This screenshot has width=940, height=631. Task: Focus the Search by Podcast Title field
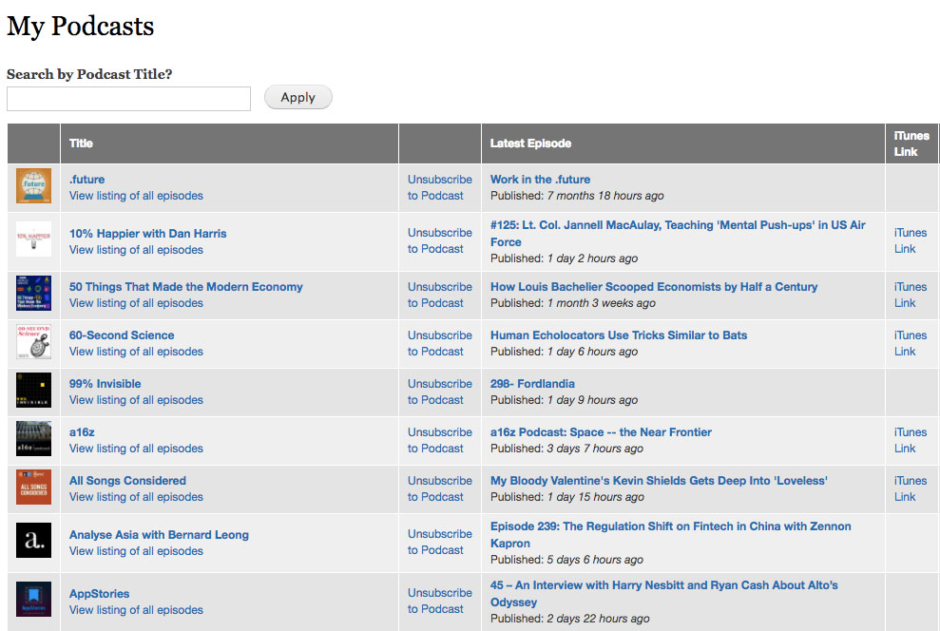pyautogui.click(x=128, y=99)
